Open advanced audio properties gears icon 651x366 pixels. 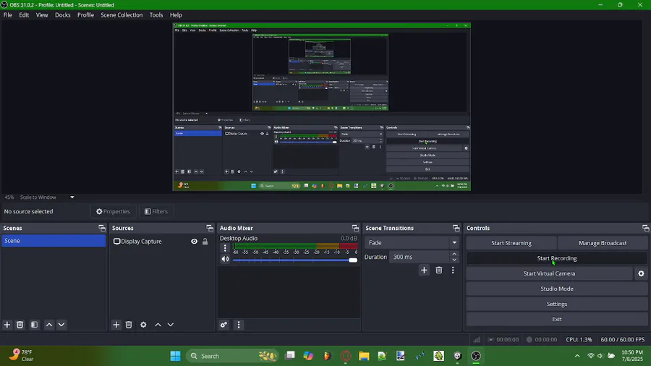tap(224, 325)
